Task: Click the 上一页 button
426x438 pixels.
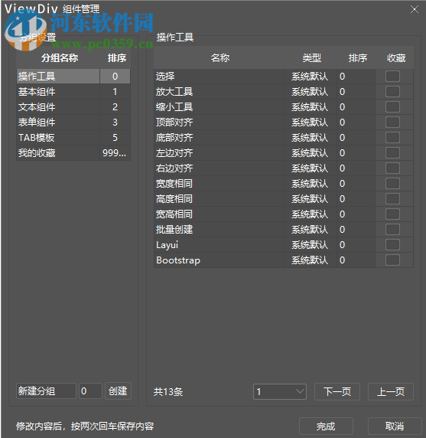Action: coord(391,391)
